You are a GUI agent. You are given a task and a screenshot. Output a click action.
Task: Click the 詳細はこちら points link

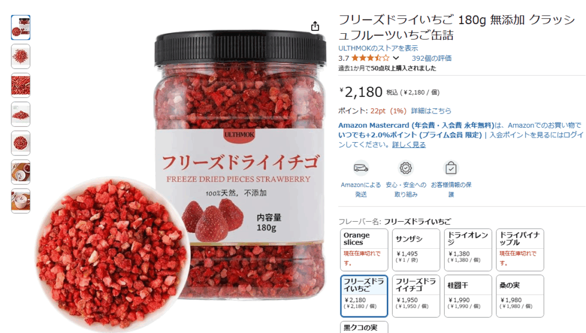(x=431, y=111)
